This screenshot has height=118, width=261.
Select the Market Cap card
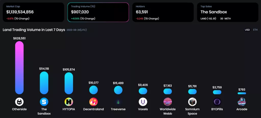point(33,12)
